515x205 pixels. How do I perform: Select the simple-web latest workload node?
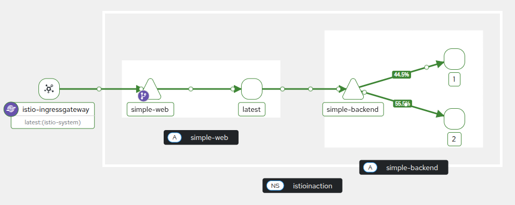(x=252, y=89)
